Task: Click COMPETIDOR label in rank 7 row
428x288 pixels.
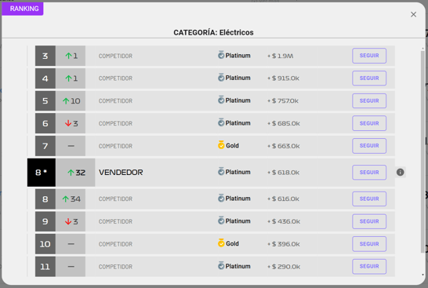Action: coord(115,146)
